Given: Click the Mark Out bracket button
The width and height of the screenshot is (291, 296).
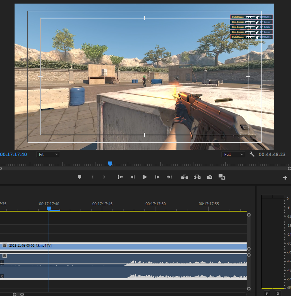Looking at the screenshot, I should tap(104, 177).
